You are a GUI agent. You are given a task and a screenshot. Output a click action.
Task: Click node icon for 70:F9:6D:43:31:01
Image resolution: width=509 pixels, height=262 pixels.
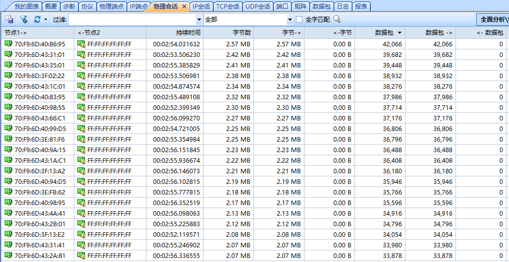pyautogui.click(x=8, y=54)
